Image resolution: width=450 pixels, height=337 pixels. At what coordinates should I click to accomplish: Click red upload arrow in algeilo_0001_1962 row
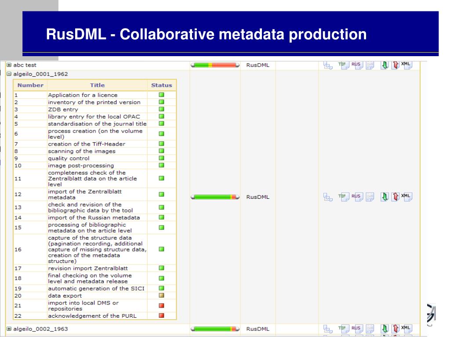(396, 197)
